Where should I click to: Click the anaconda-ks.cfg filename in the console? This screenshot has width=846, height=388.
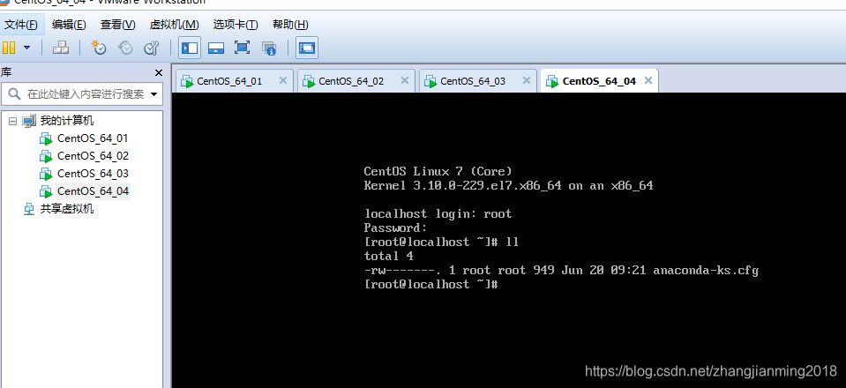point(706,271)
